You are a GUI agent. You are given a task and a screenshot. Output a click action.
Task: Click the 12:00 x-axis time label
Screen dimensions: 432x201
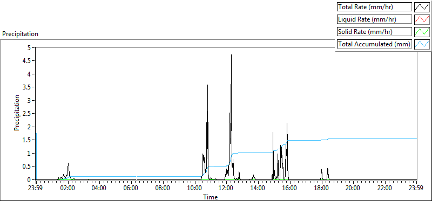[226, 189]
